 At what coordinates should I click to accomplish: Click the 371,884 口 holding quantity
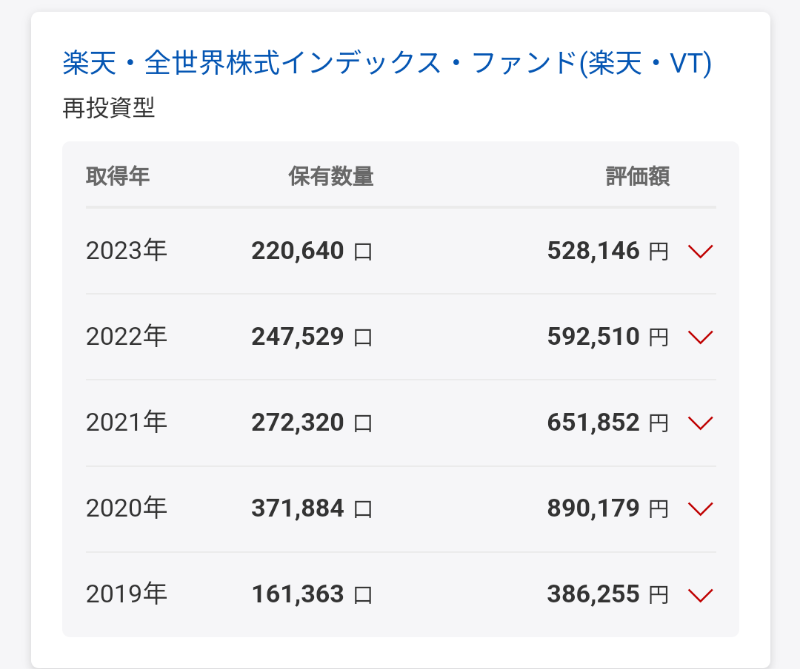pos(312,508)
